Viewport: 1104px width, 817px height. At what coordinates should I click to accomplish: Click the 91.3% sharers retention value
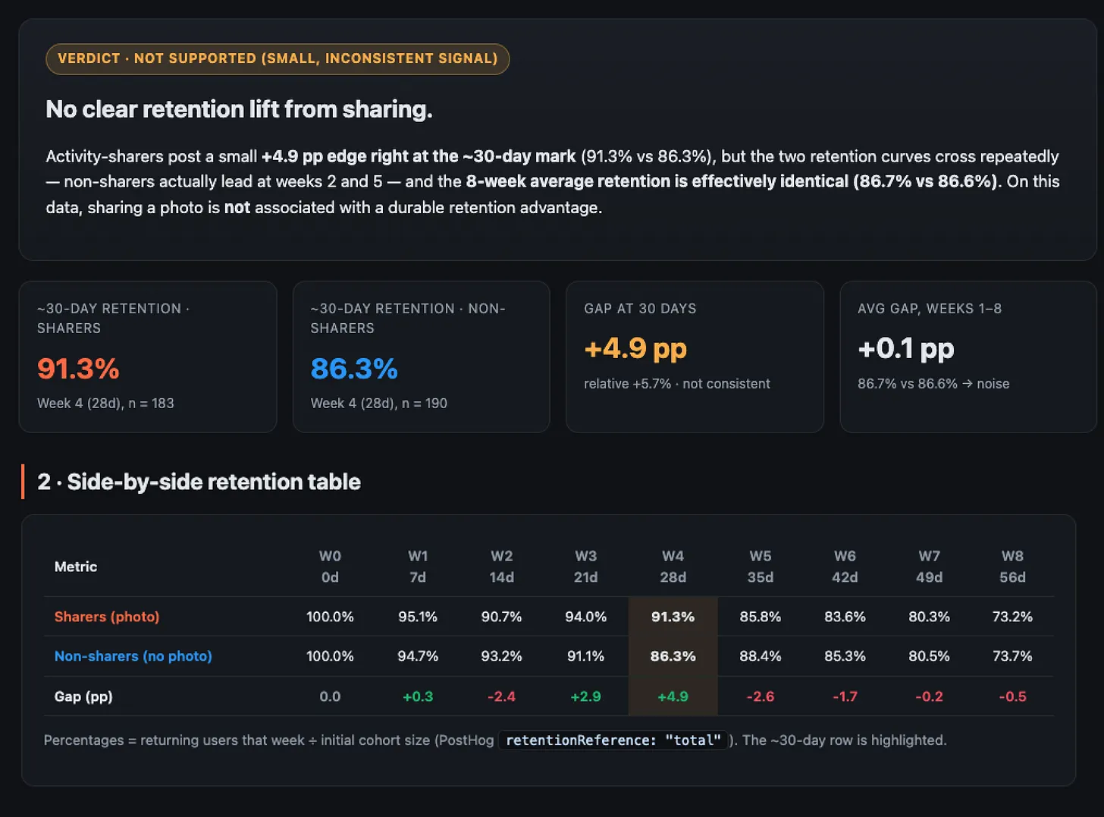tap(78, 369)
